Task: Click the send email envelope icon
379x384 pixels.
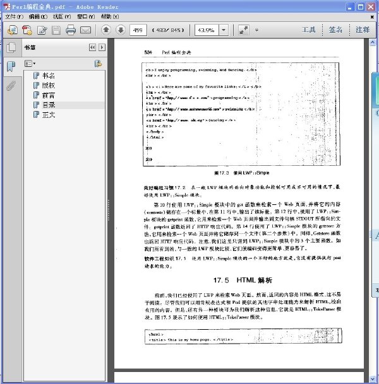Action: click(85, 30)
